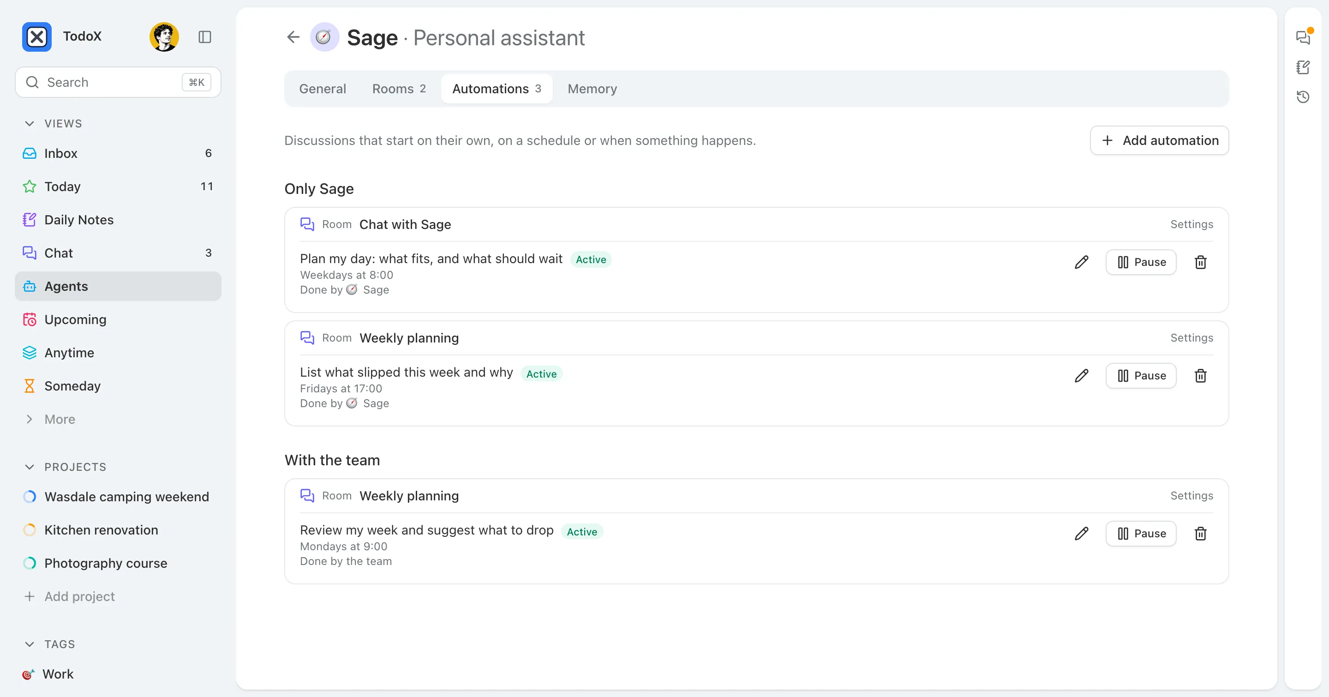Click the TodoX app logo icon
This screenshot has height=697, width=1329.
36,36
